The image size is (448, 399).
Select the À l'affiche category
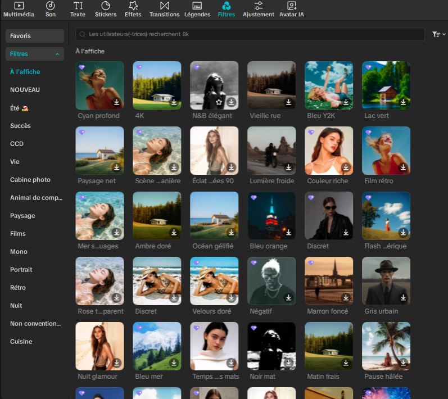pyautogui.click(x=25, y=72)
